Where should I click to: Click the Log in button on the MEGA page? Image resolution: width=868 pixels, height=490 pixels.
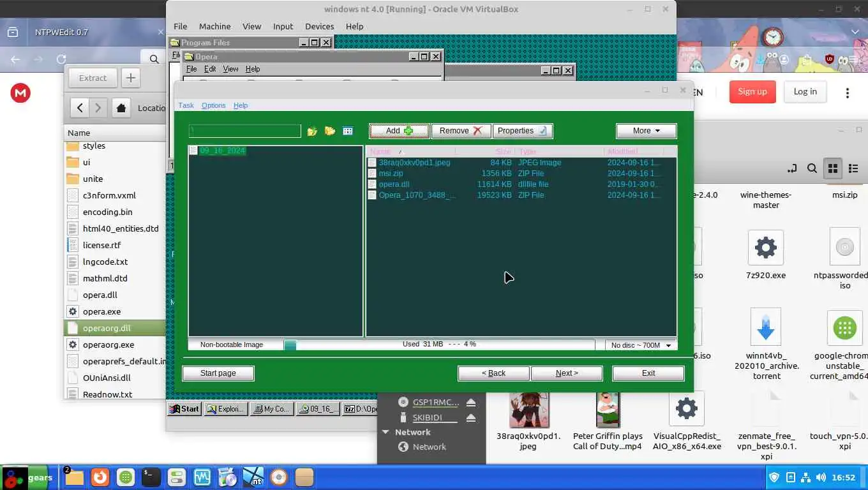[805, 92]
